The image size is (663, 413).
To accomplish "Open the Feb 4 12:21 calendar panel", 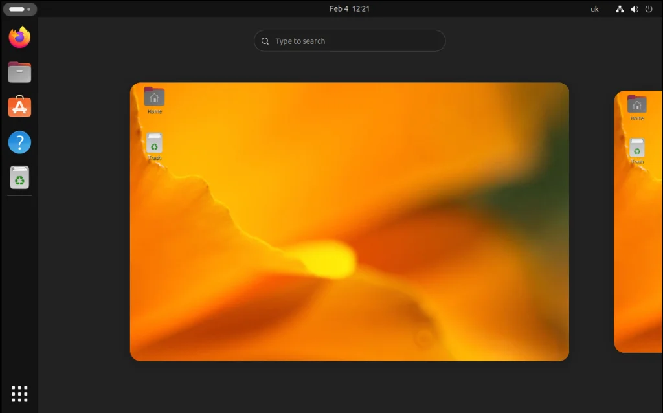I will coord(350,9).
